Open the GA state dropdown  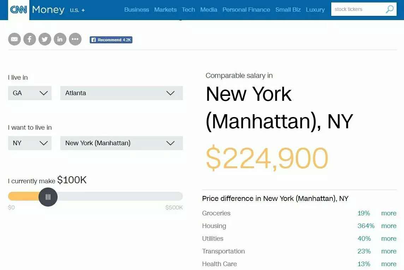[x=30, y=93]
